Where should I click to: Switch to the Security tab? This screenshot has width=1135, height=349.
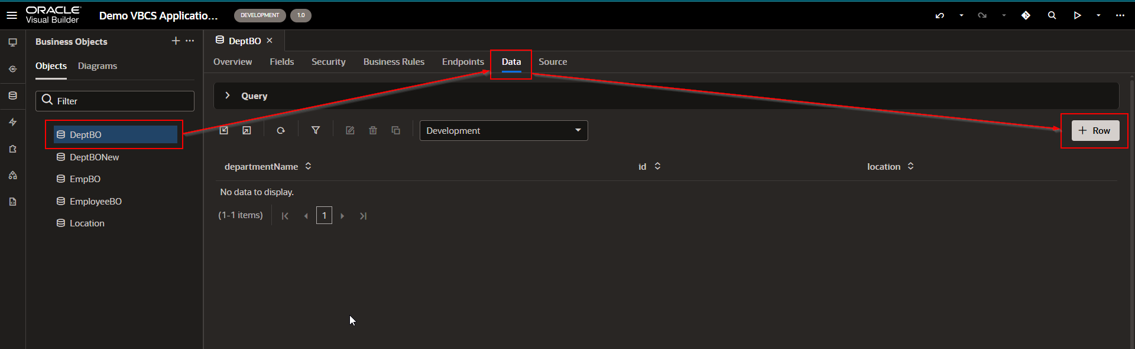(x=328, y=62)
